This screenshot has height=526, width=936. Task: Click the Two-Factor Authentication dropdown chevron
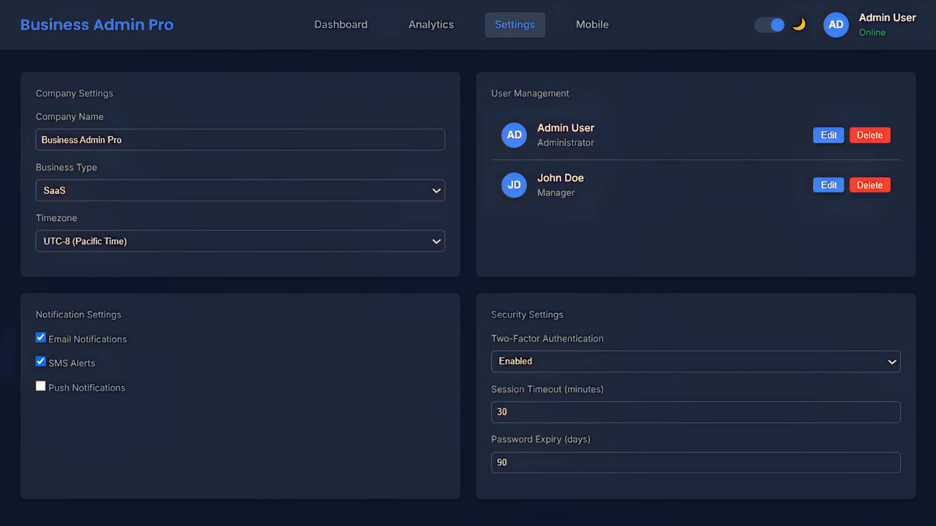(893, 361)
